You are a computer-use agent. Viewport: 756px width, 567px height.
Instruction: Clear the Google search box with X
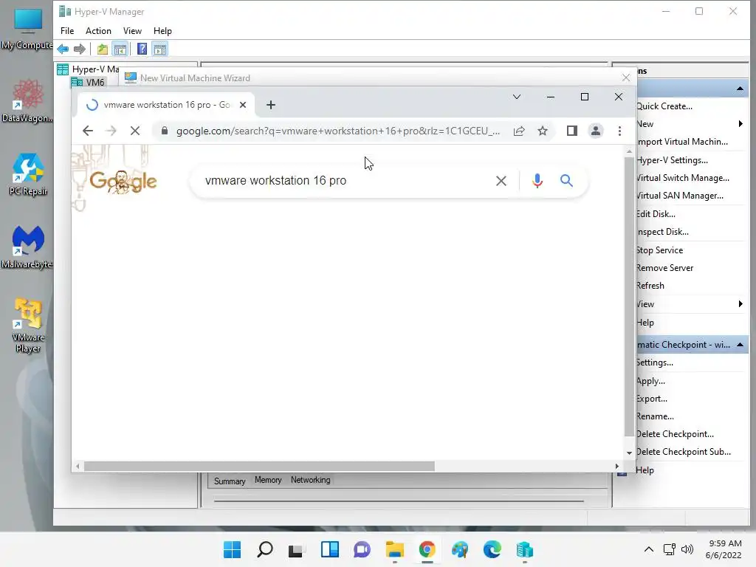click(x=501, y=181)
